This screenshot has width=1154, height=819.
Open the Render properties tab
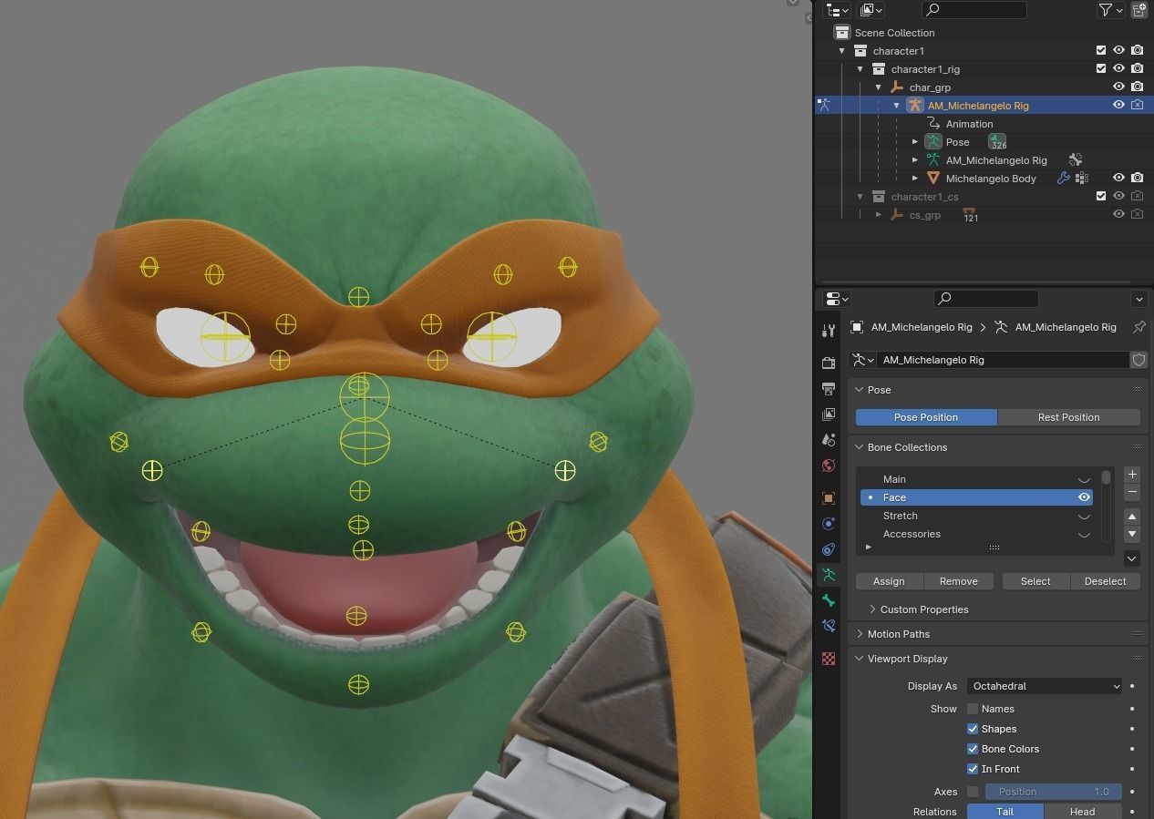(829, 363)
